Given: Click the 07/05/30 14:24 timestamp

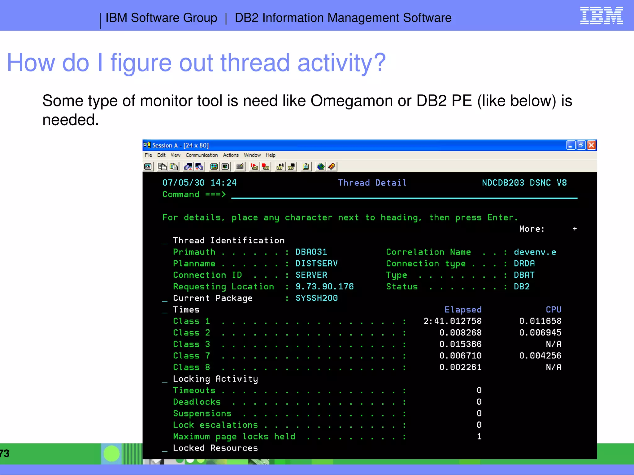Looking at the screenshot, I should (199, 183).
